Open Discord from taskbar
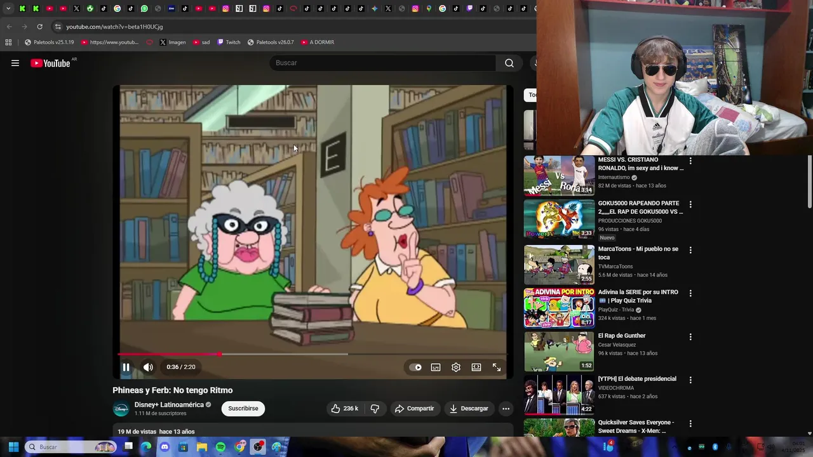 [x=165, y=447]
